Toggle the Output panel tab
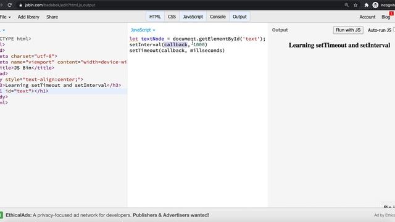 (x=239, y=17)
